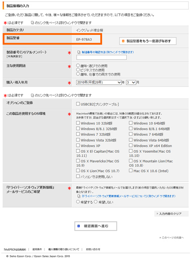Select 希望する radio button

78,202
